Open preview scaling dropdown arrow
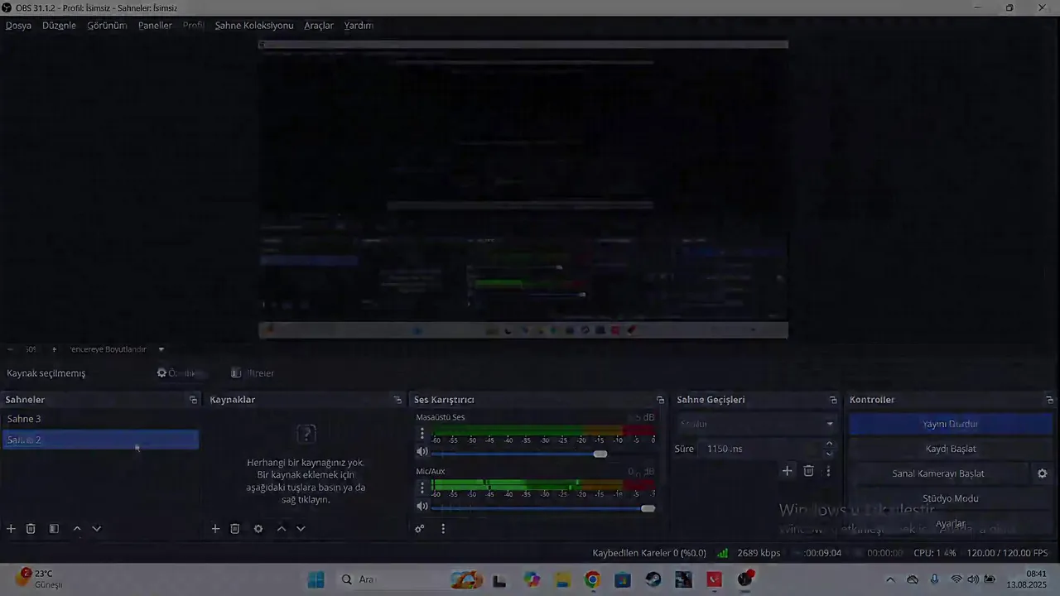 coord(161,349)
